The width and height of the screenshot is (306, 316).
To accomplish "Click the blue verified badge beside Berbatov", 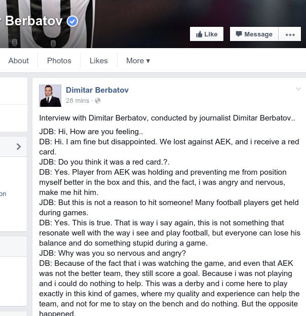I will click(x=72, y=21).
